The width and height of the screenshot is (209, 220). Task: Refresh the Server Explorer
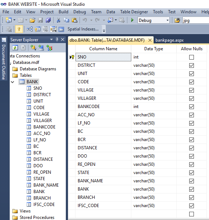point(15,48)
